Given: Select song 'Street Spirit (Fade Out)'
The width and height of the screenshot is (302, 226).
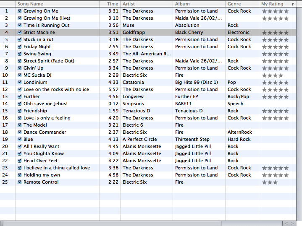Looking at the screenshot, I should point(49,61).
